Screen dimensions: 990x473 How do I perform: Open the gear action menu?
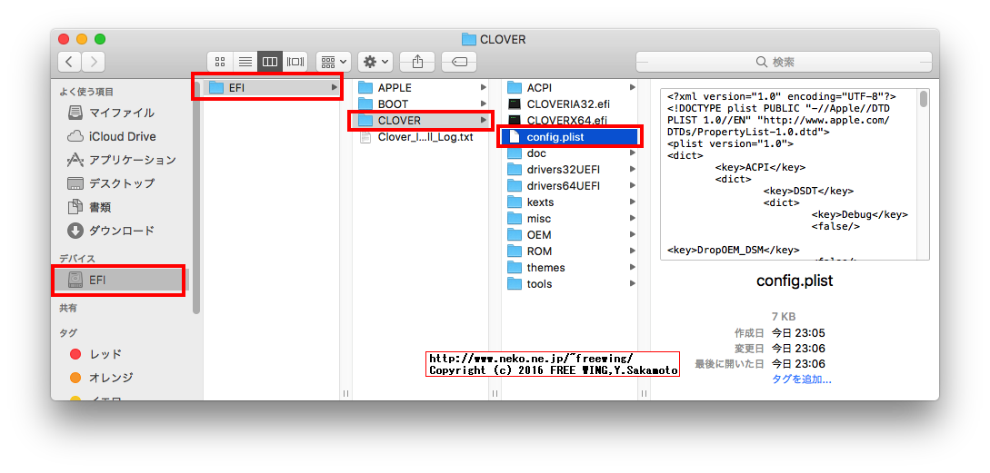[375, 62]
